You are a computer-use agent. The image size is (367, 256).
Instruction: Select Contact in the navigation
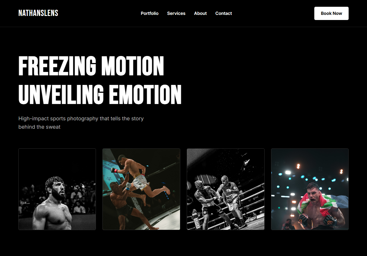coord(223,13)
